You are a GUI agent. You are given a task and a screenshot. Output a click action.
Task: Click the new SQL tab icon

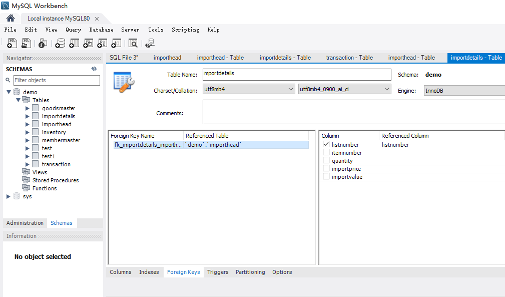(x=12, y=44)
